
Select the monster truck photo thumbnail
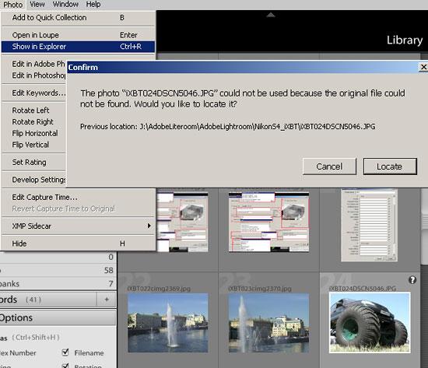pyautogui.click(x=370, y=323)
